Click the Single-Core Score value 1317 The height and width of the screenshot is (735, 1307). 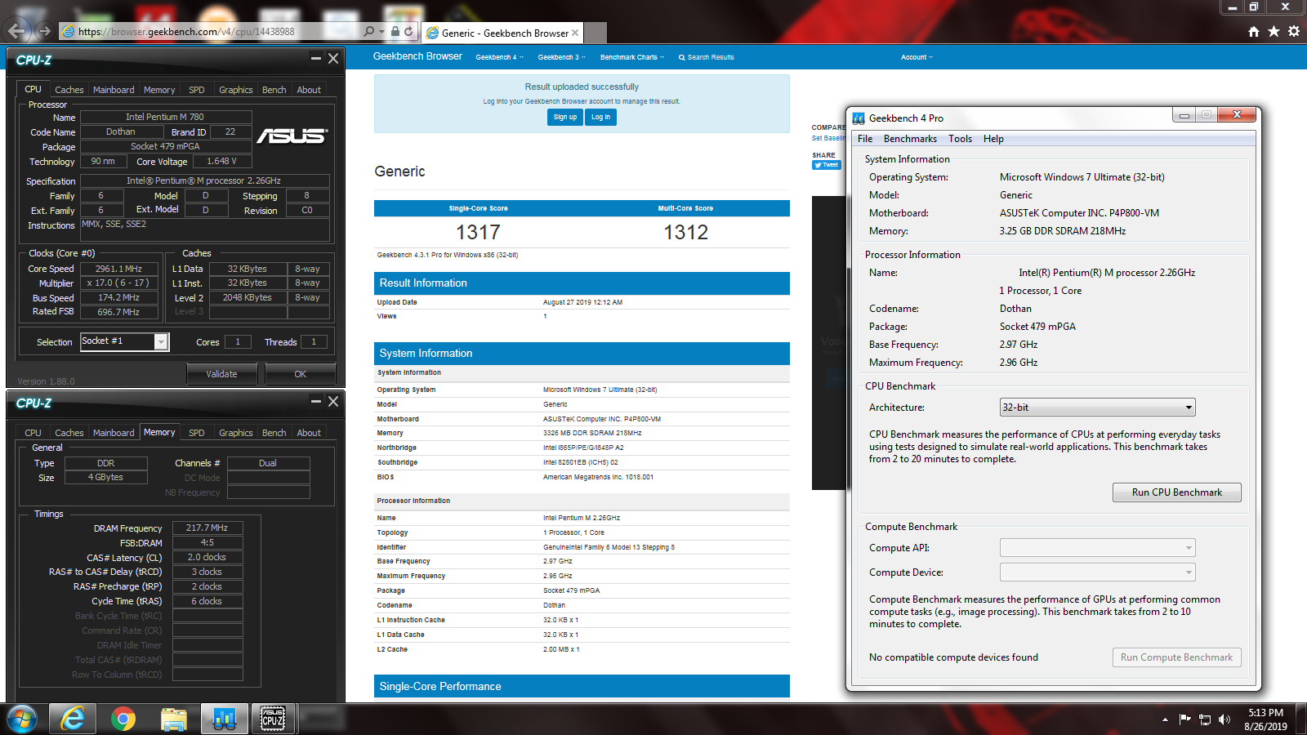[x=478, y=233]
